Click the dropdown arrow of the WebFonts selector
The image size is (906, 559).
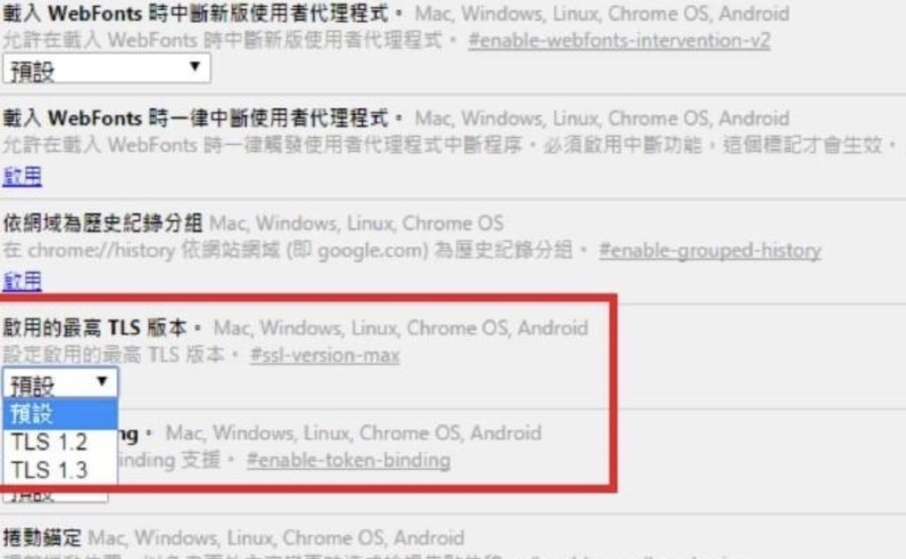tap(195, 67)
